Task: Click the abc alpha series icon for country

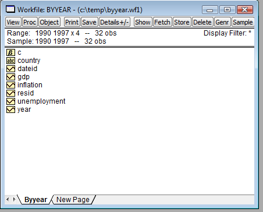Action: coord(10,61)
